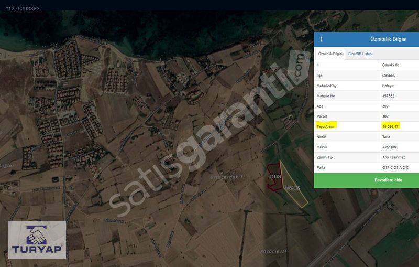The image size is (419, 267).
Task: Switch to the Bina/BB Listesi tab
Action: tap(360, 54)
